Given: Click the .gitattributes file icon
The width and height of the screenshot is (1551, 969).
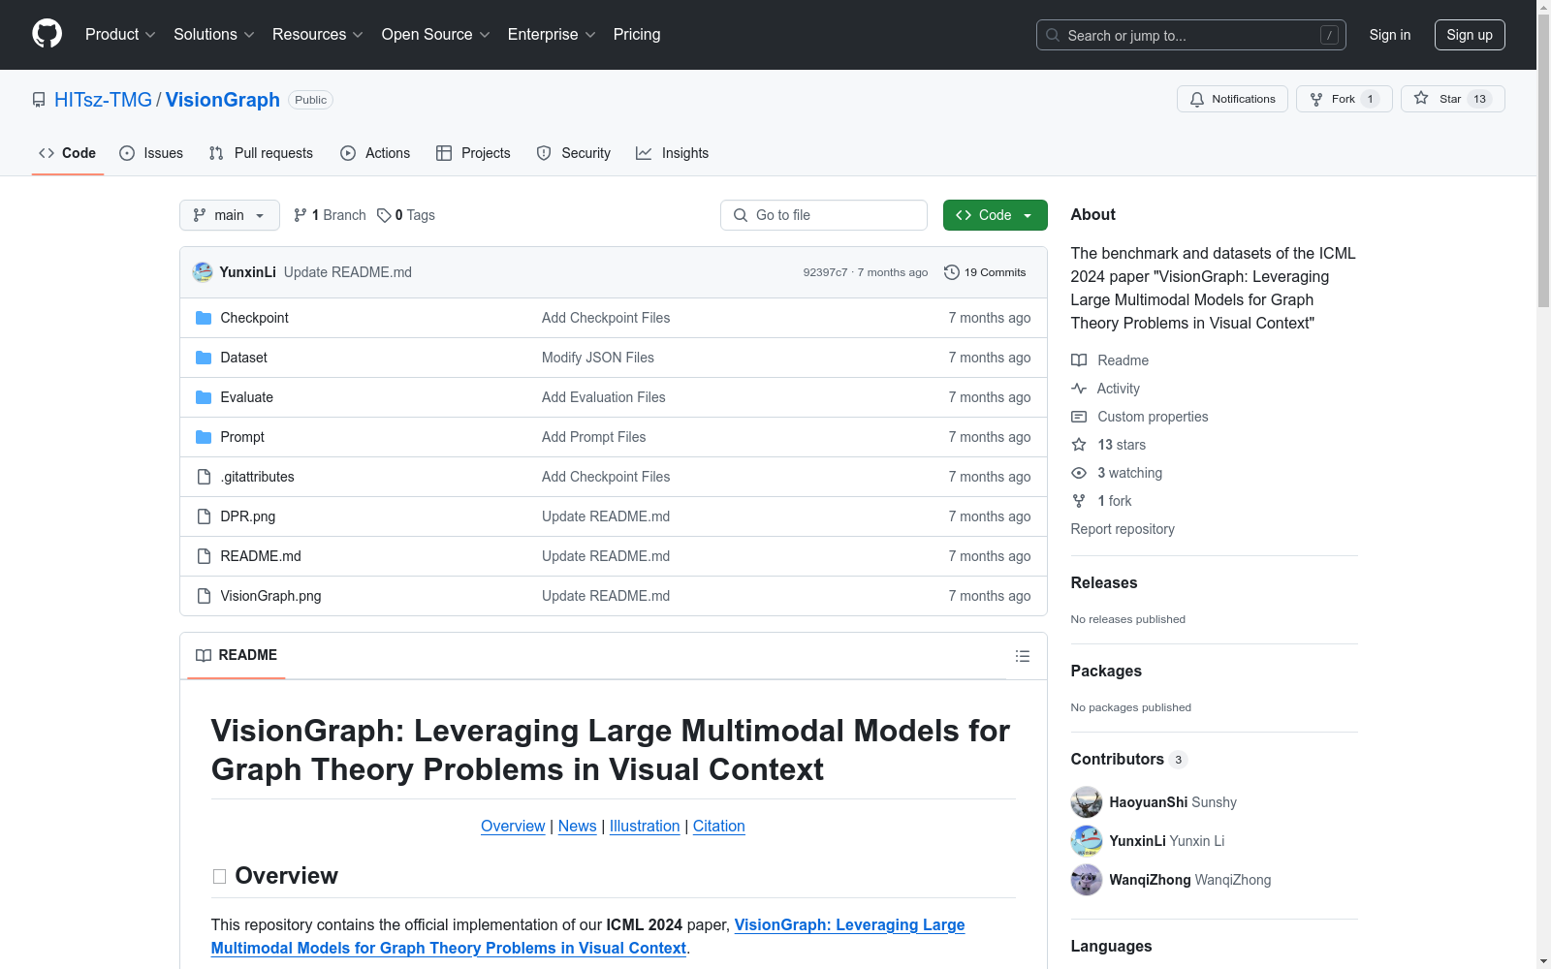Looking at the screenshot, I should 204,477.
